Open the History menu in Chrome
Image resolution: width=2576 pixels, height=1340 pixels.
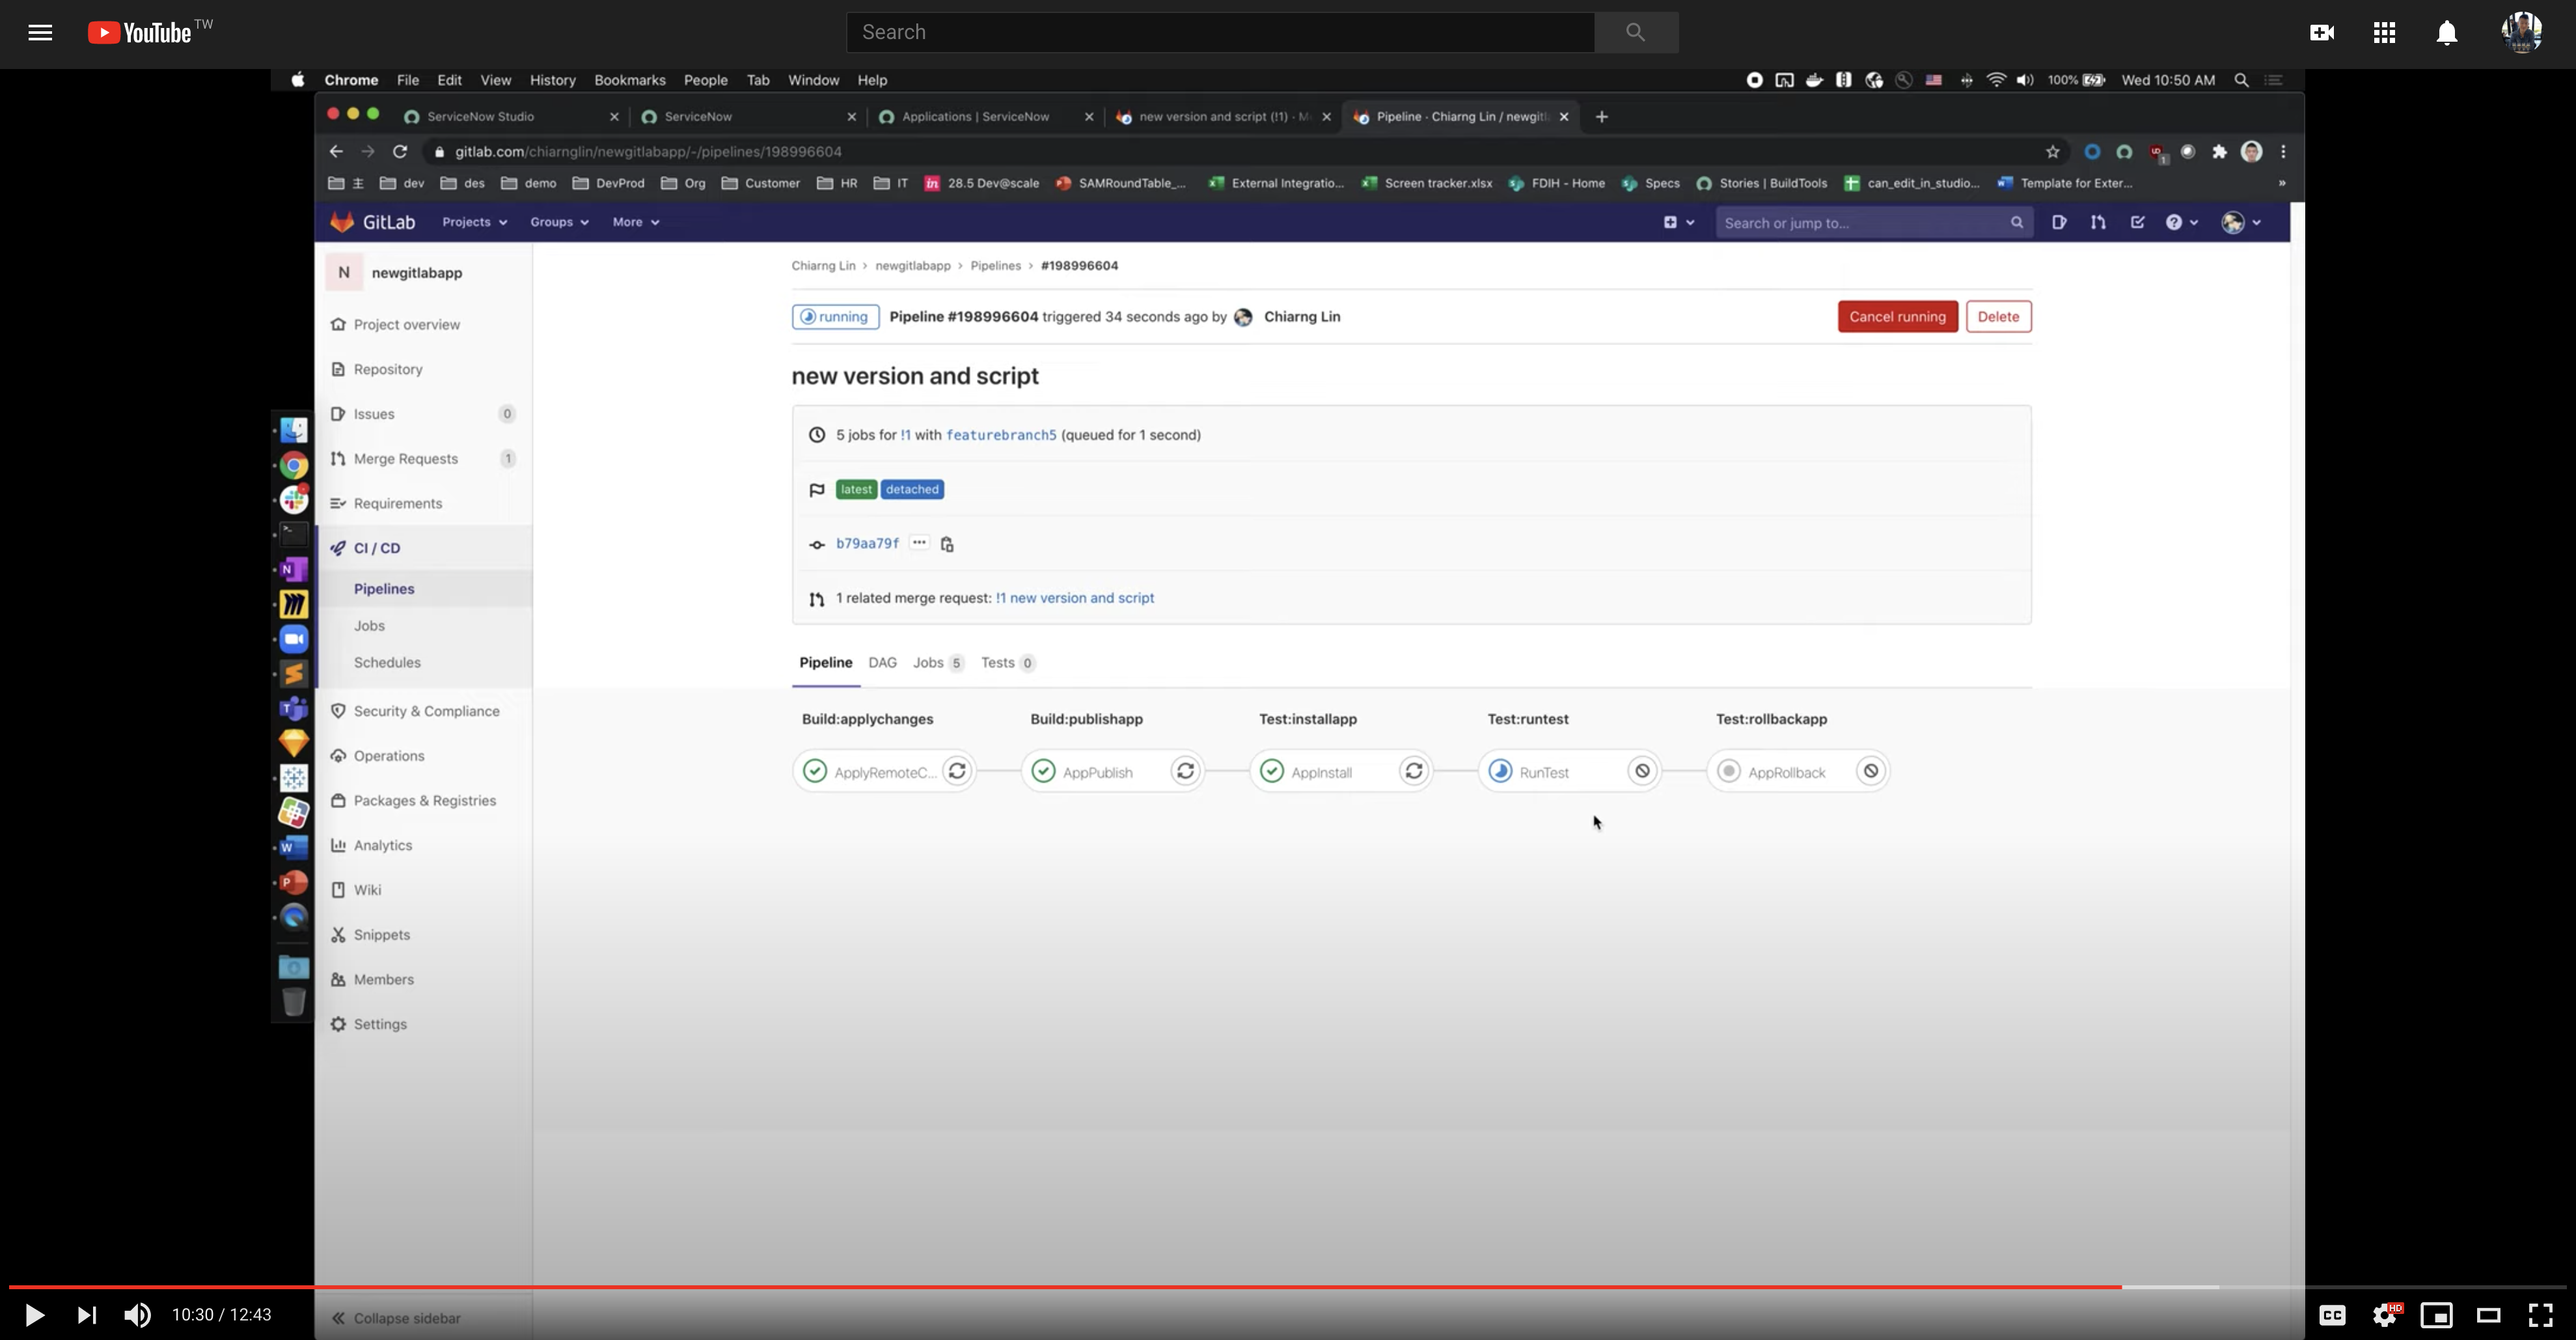point(552,80)
